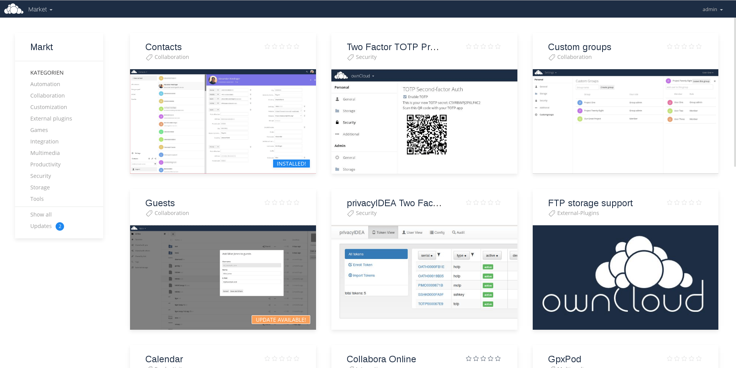
Task: Expand the admin user menu
Action: [x=712, y=9]
